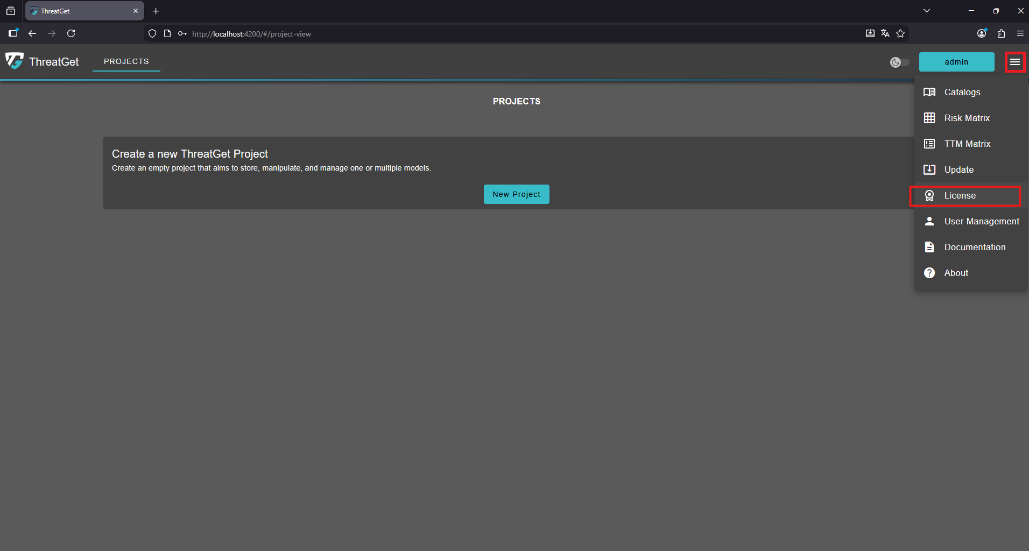Bookmark this page with the star

900,33
